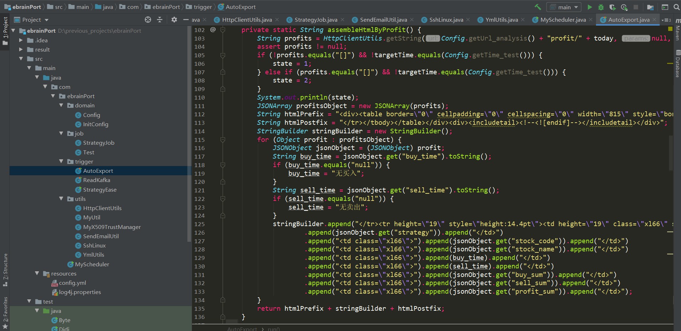Collapse the utils package arrow
The image size is (681, 331).
(x=61, y=199)
